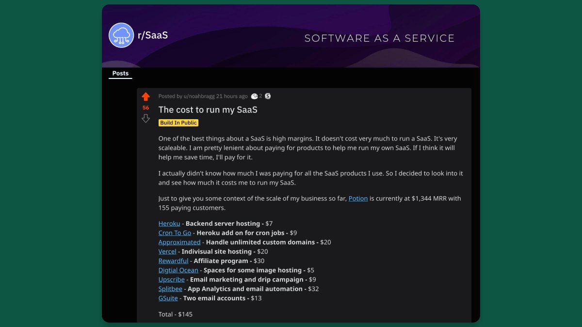Image resolution: width=582 pixels, height=327 pixels.
Task: Click the Indivisual site hosting text
Action: [x=217, y=251]
